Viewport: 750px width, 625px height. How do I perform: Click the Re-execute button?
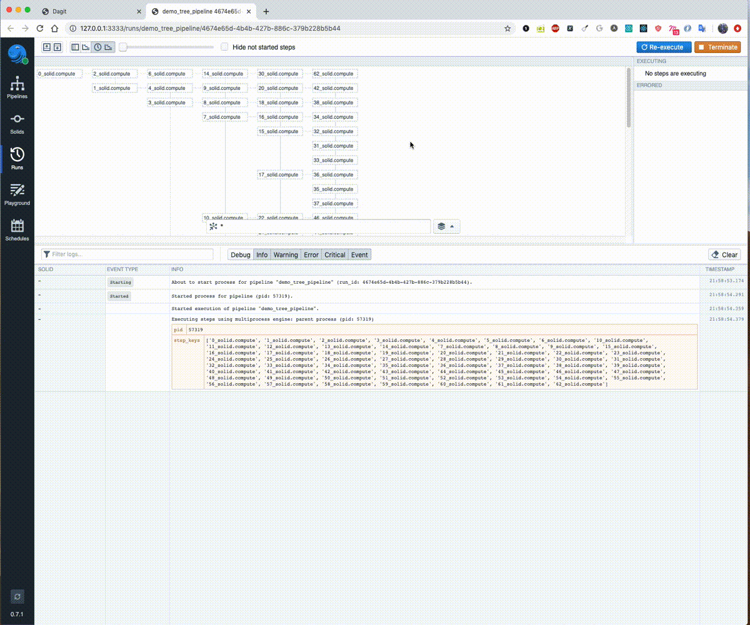[x=664, y=47]
